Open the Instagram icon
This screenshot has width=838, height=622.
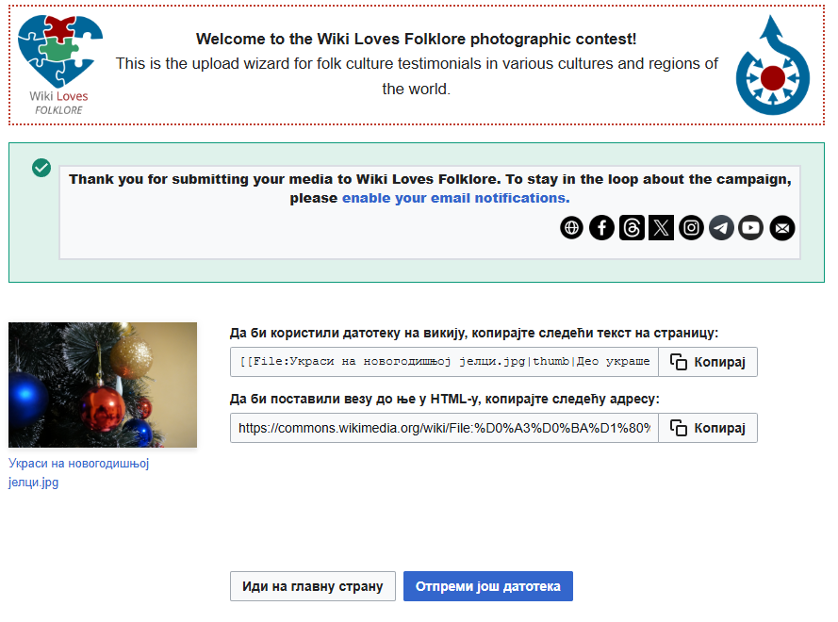click(691, 227)
